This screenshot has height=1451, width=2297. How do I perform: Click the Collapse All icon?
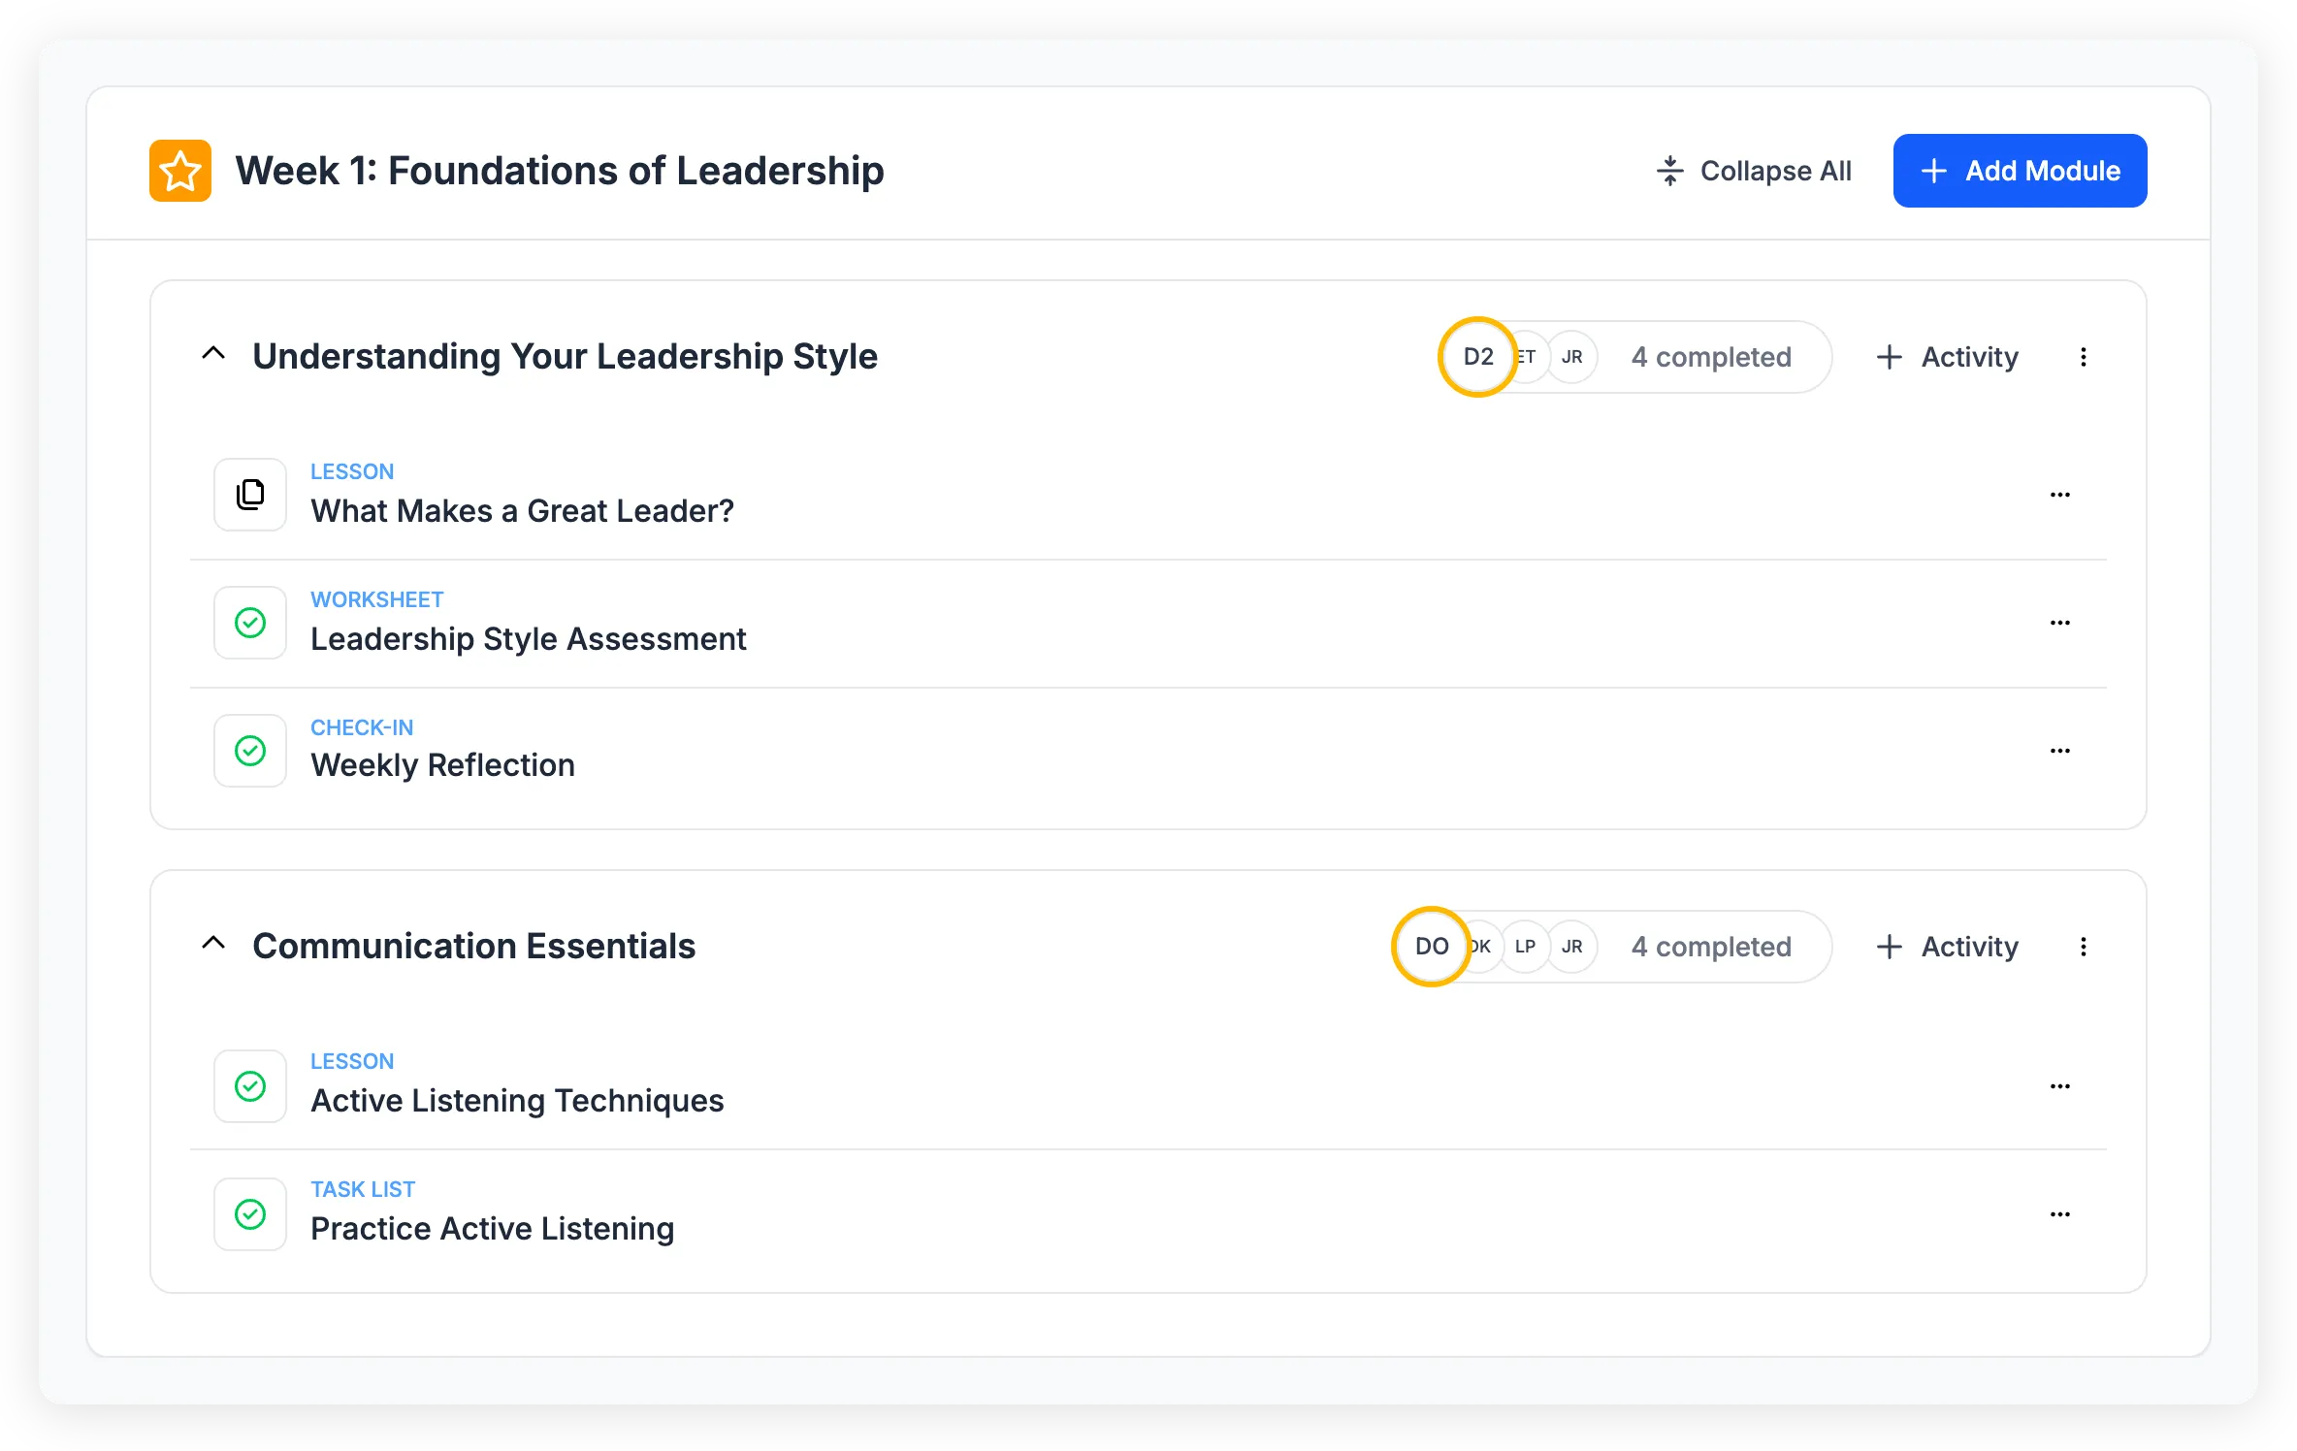1670,170
